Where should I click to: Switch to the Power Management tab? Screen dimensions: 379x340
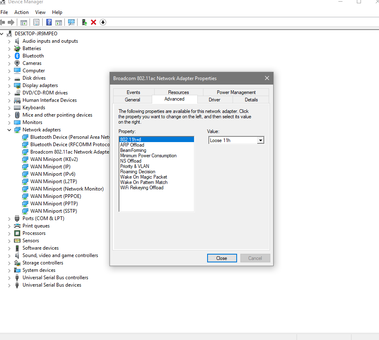[236, 92]
